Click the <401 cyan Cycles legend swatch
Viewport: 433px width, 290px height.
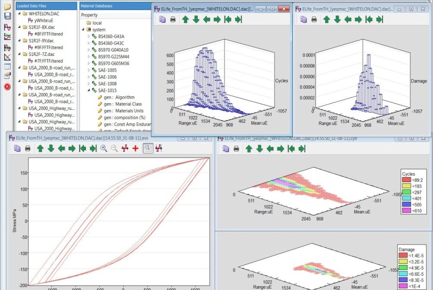(x=406, y=198)
